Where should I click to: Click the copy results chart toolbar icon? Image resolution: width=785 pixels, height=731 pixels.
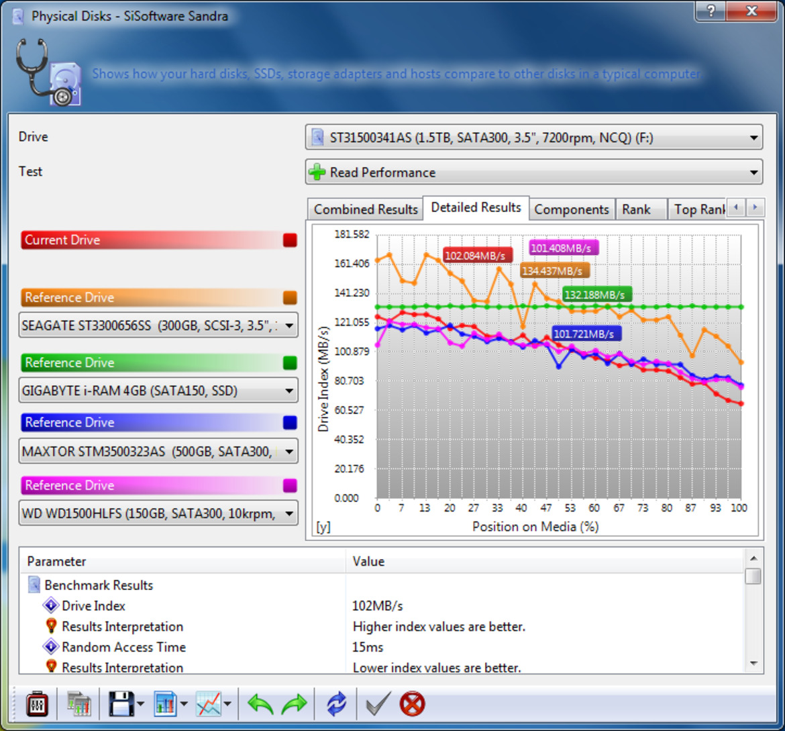(78, 704)
